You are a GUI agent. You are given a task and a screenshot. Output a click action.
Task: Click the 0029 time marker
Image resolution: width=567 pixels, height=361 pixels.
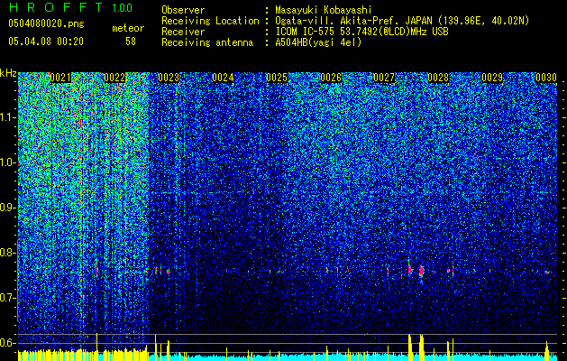point(492,78)
